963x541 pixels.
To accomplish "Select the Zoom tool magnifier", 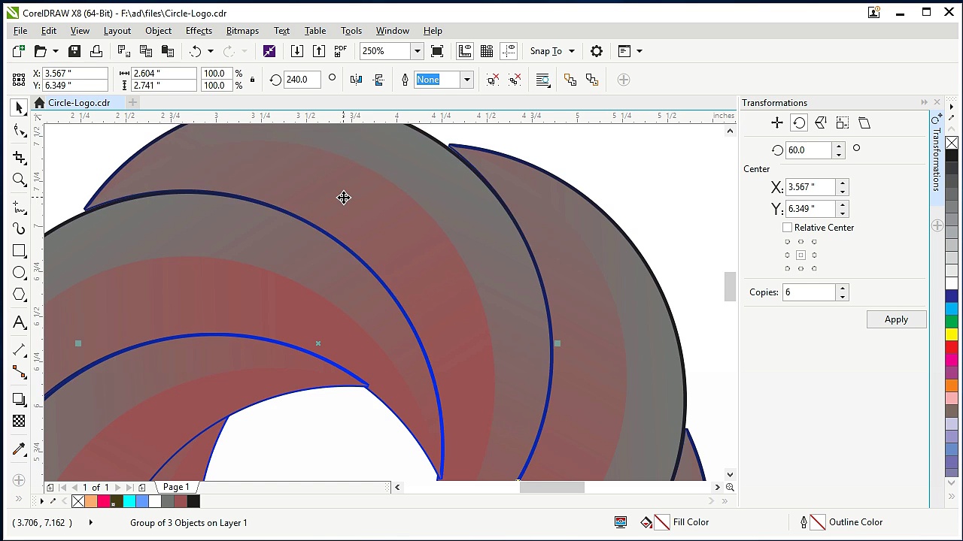I will (19, 180).
